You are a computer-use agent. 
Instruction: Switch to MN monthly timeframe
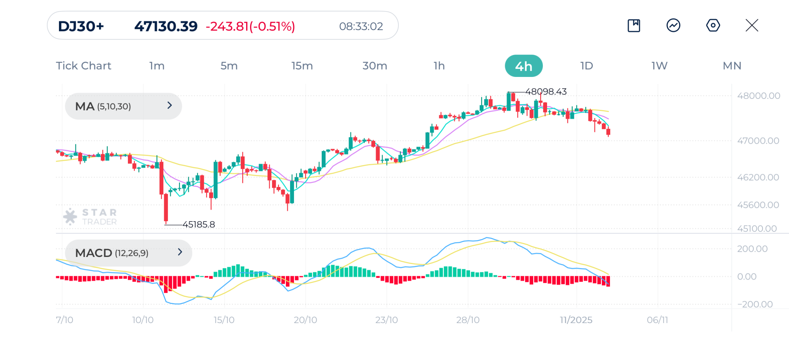click(732, 66)
